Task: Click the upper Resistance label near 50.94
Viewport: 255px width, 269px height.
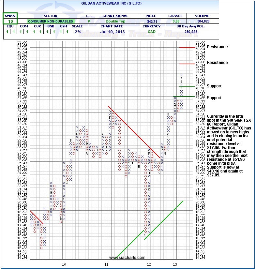Action: [217, 47]
